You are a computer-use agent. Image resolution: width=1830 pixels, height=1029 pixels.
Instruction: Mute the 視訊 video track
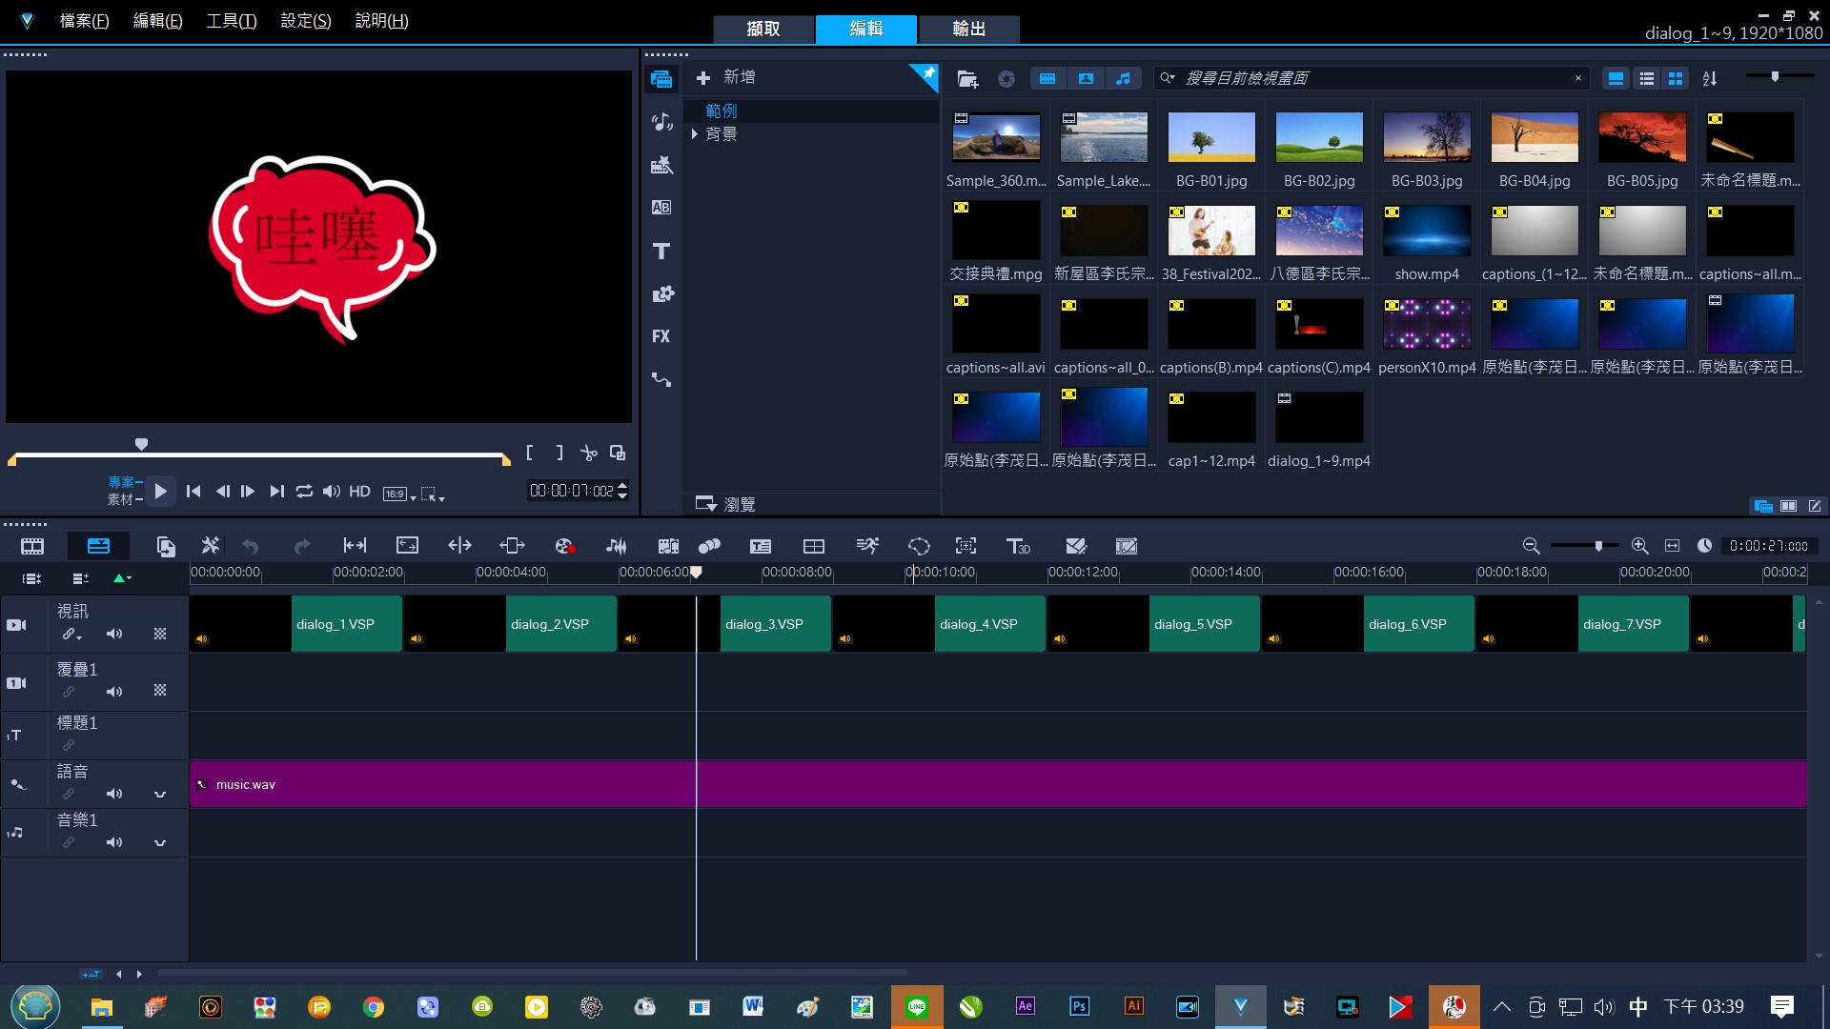point(114,635)
